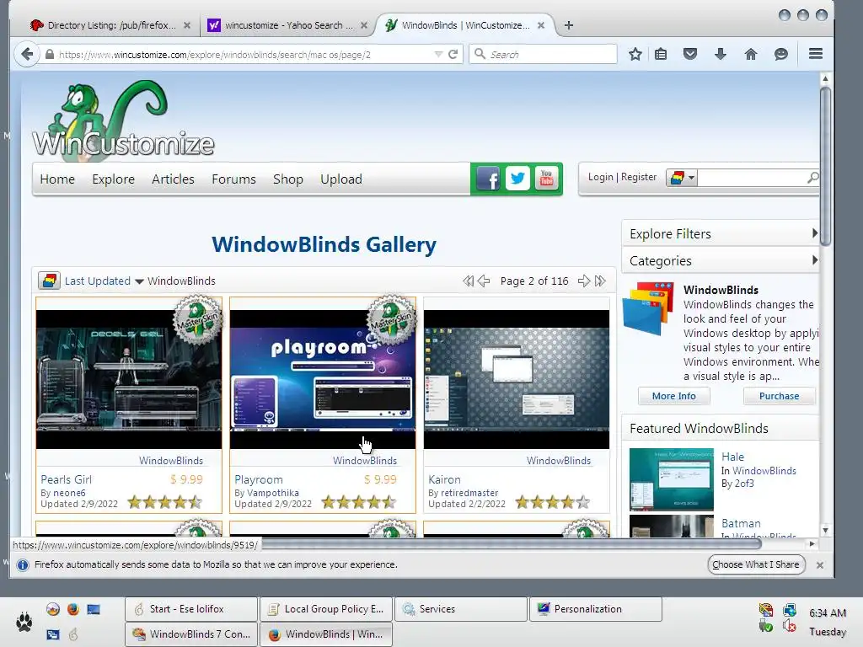Open a new tab with the plus button
The image size is (863, 647).
[x=569, y=25]
